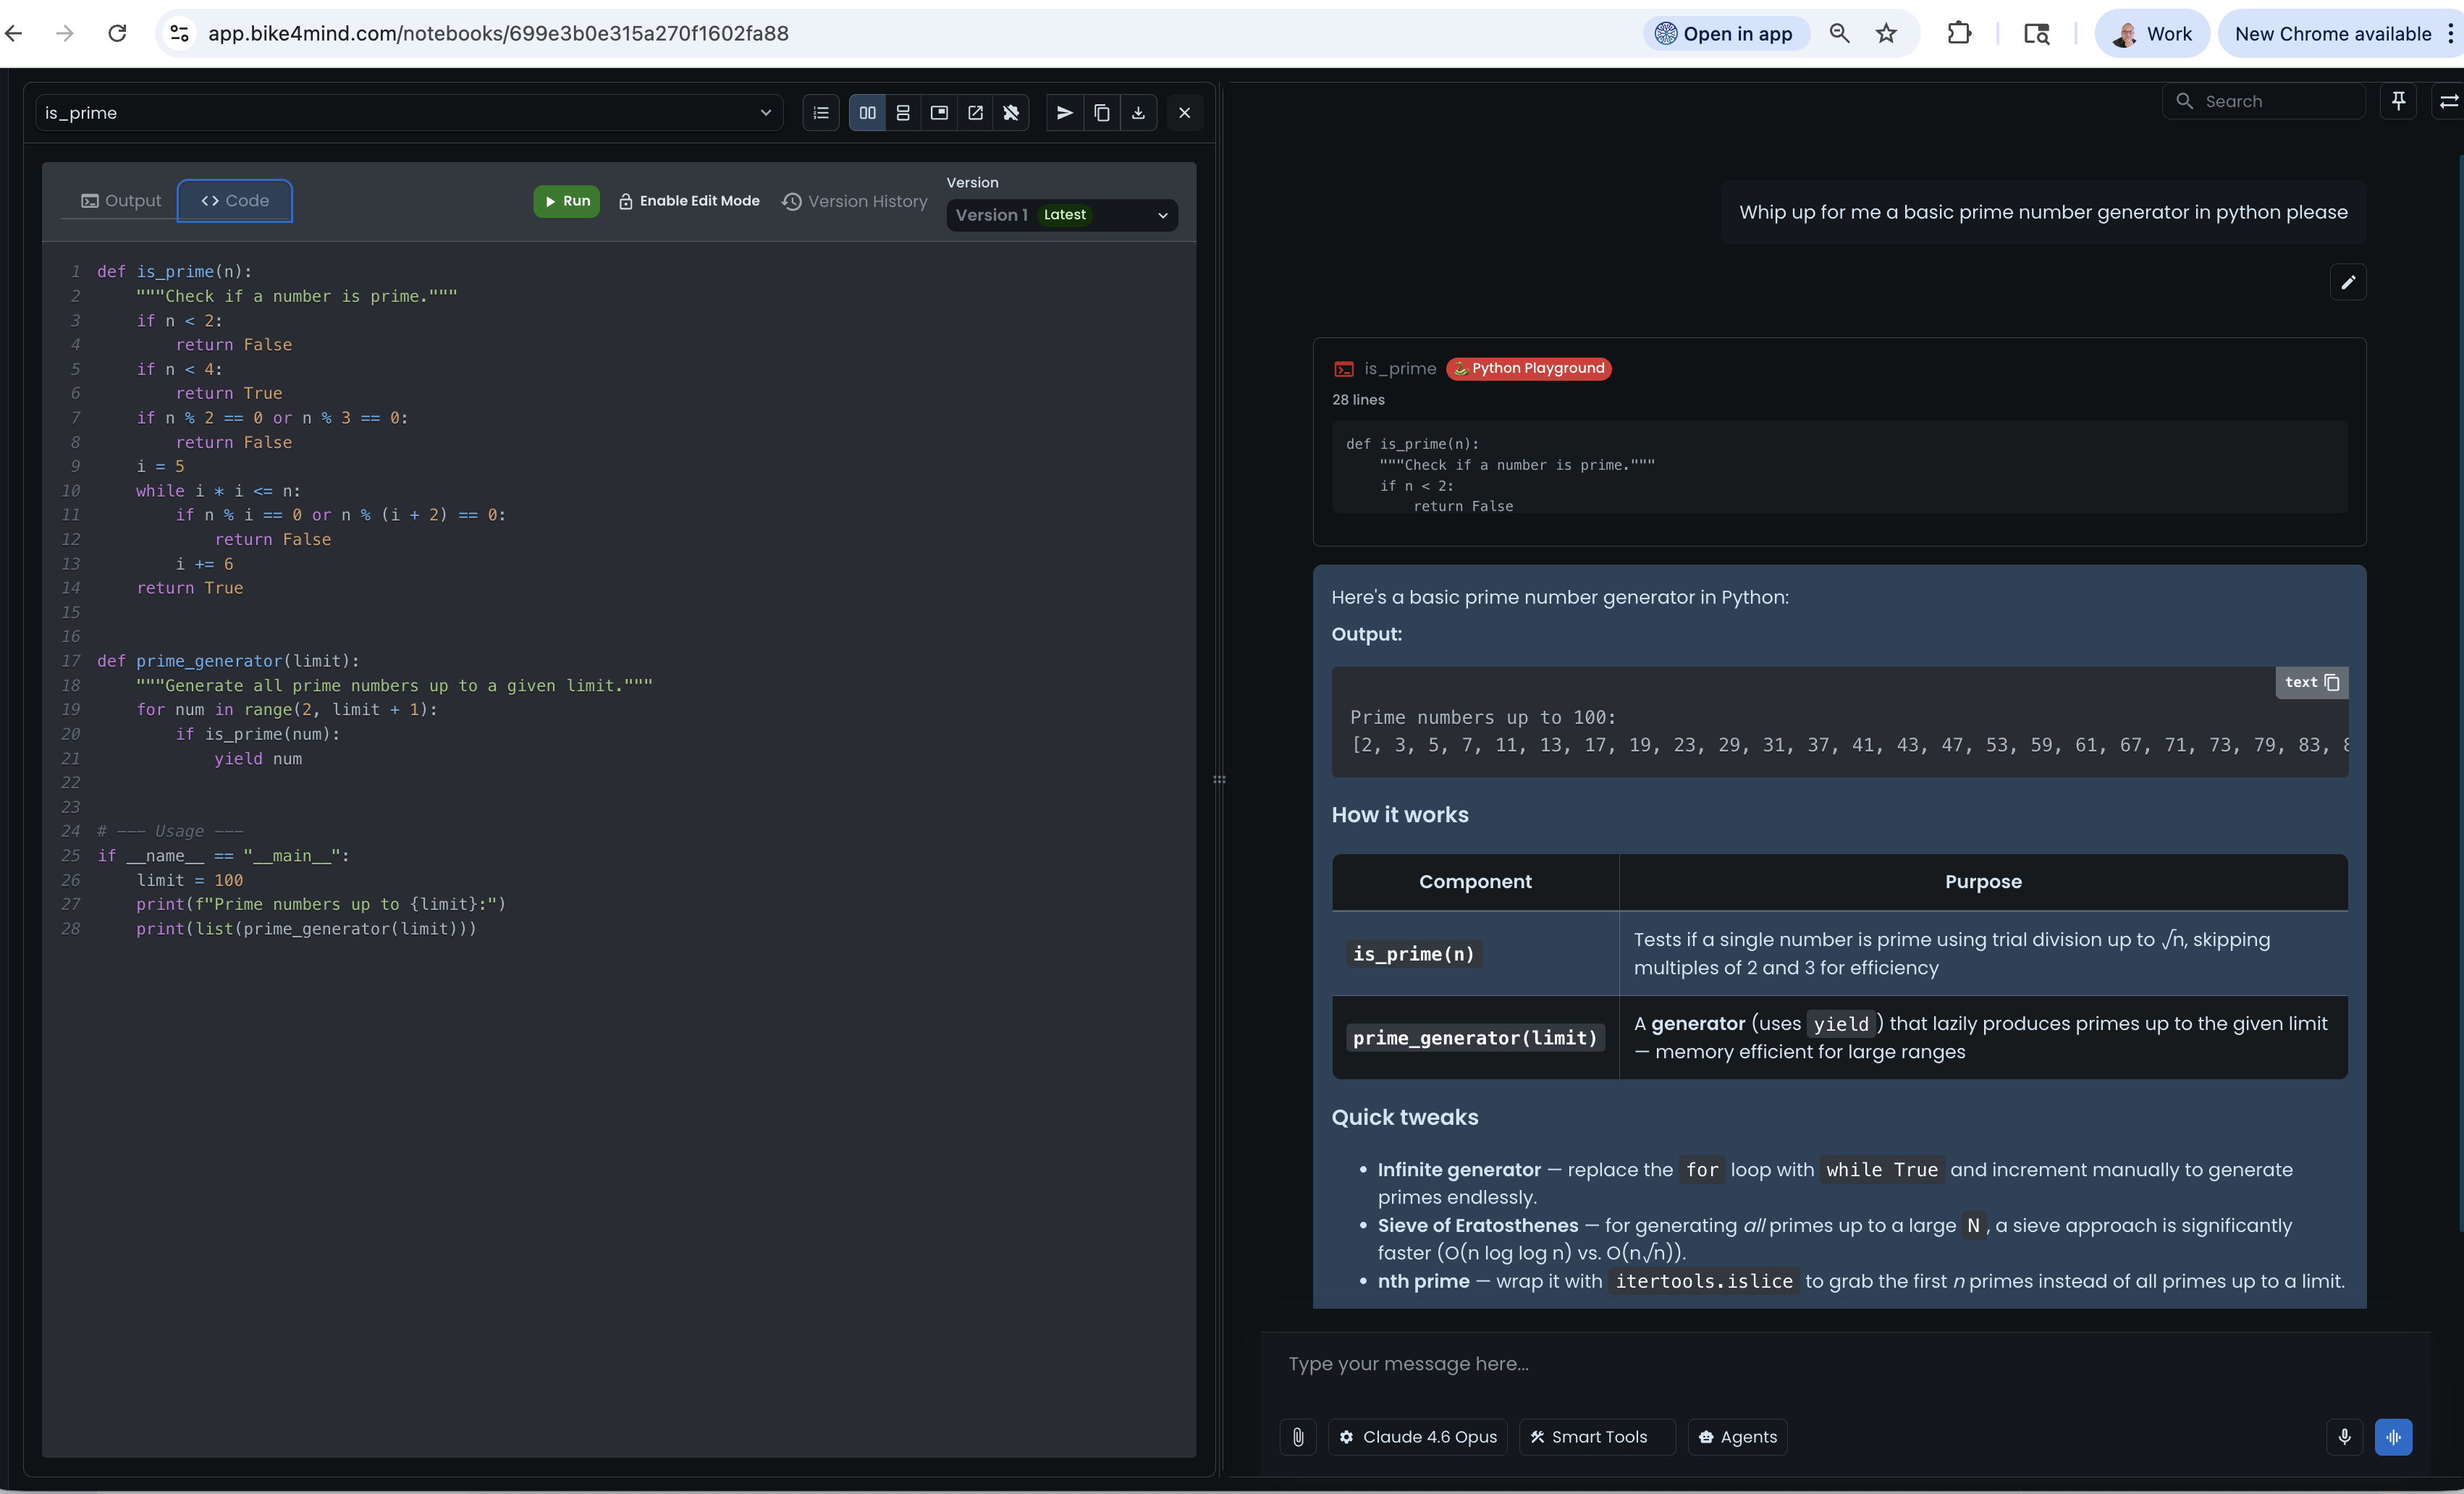
Task: Enable Edit Mode for the code
Action: click(x=688, y=200)
